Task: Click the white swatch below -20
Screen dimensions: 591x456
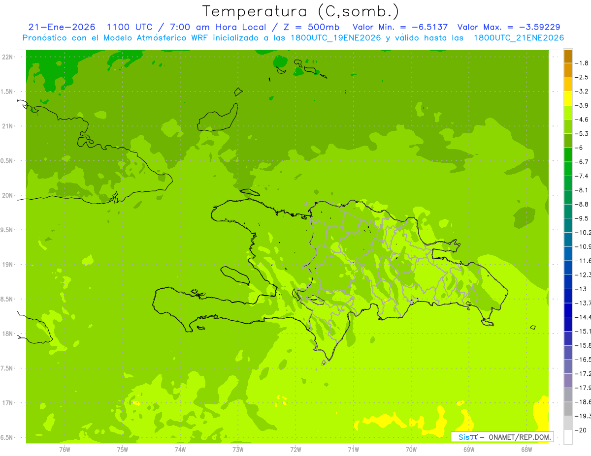Action: click(x=568, y=437)
